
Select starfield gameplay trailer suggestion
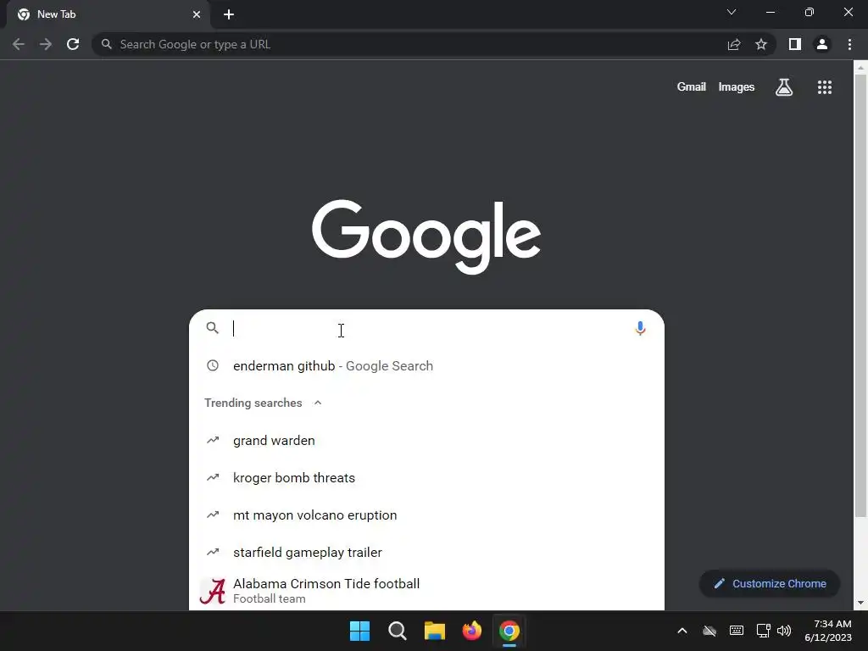[x=426, y=553]
